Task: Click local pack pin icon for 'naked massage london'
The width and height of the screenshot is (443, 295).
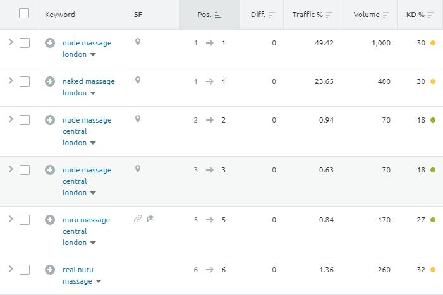Action: click(x=138, y=80)
